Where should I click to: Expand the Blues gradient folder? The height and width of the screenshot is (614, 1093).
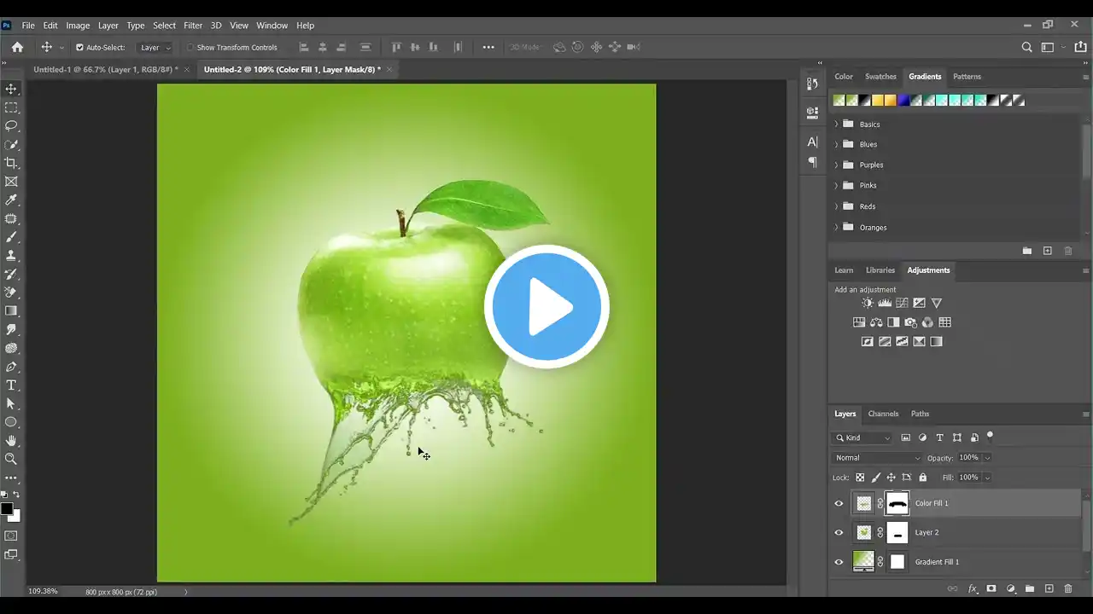pyautogui.click(x=836, y=145)
